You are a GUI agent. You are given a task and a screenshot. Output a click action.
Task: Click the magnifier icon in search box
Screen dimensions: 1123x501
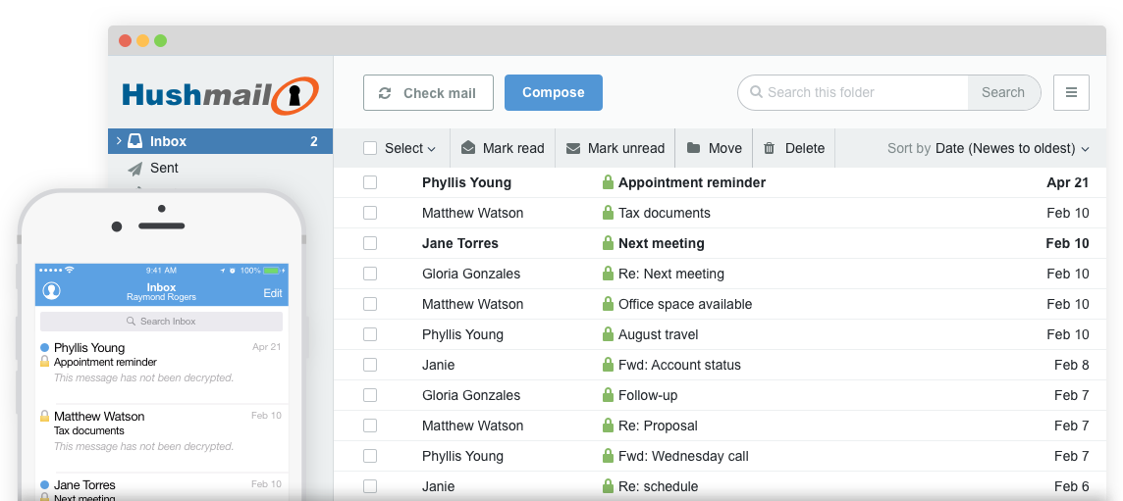(x=756, y=91)
